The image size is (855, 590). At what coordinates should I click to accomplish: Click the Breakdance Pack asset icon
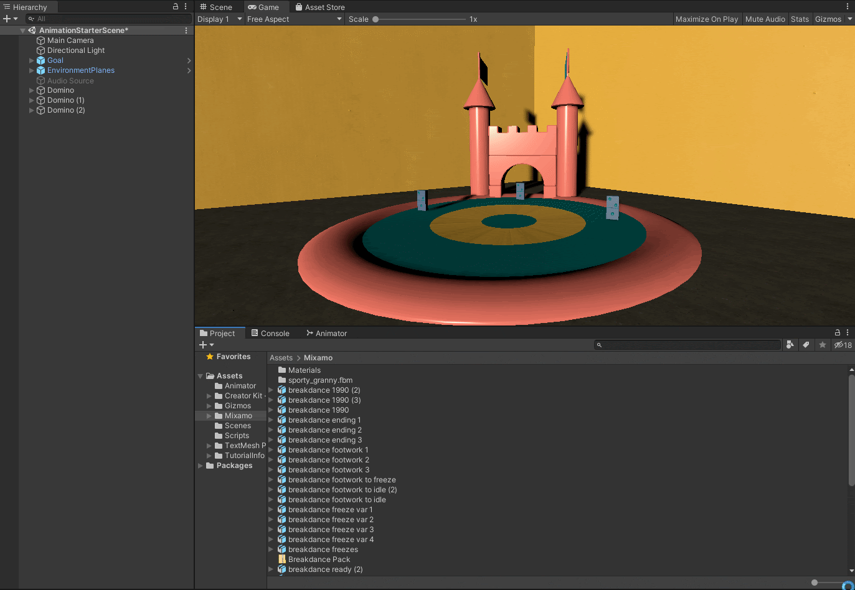pos(282,560)
